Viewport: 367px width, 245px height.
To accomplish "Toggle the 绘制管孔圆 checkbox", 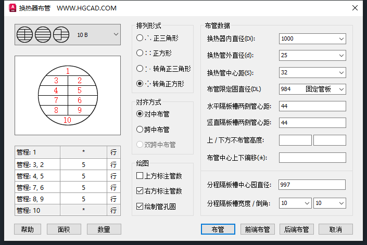I will tap(140, 207).
